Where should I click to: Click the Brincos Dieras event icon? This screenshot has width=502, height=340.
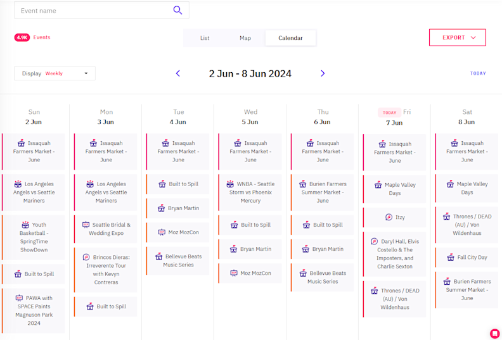point(86,258)
